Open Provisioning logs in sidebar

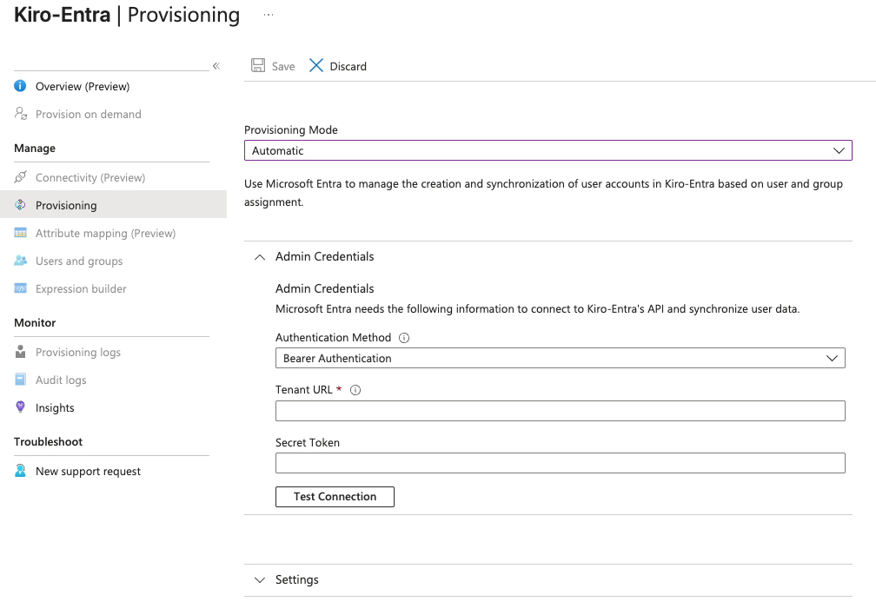tap(78, 352)
